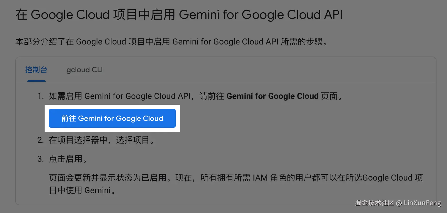Click the word IAM in the final paragraph
Screen dimensions: 447x213
[x=260, y=178]
